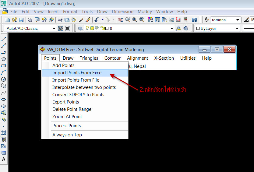The width and height of the screenshot is (254, 172).
Task: Open the Tool Palettes window icon
Action: pos(164,20)
